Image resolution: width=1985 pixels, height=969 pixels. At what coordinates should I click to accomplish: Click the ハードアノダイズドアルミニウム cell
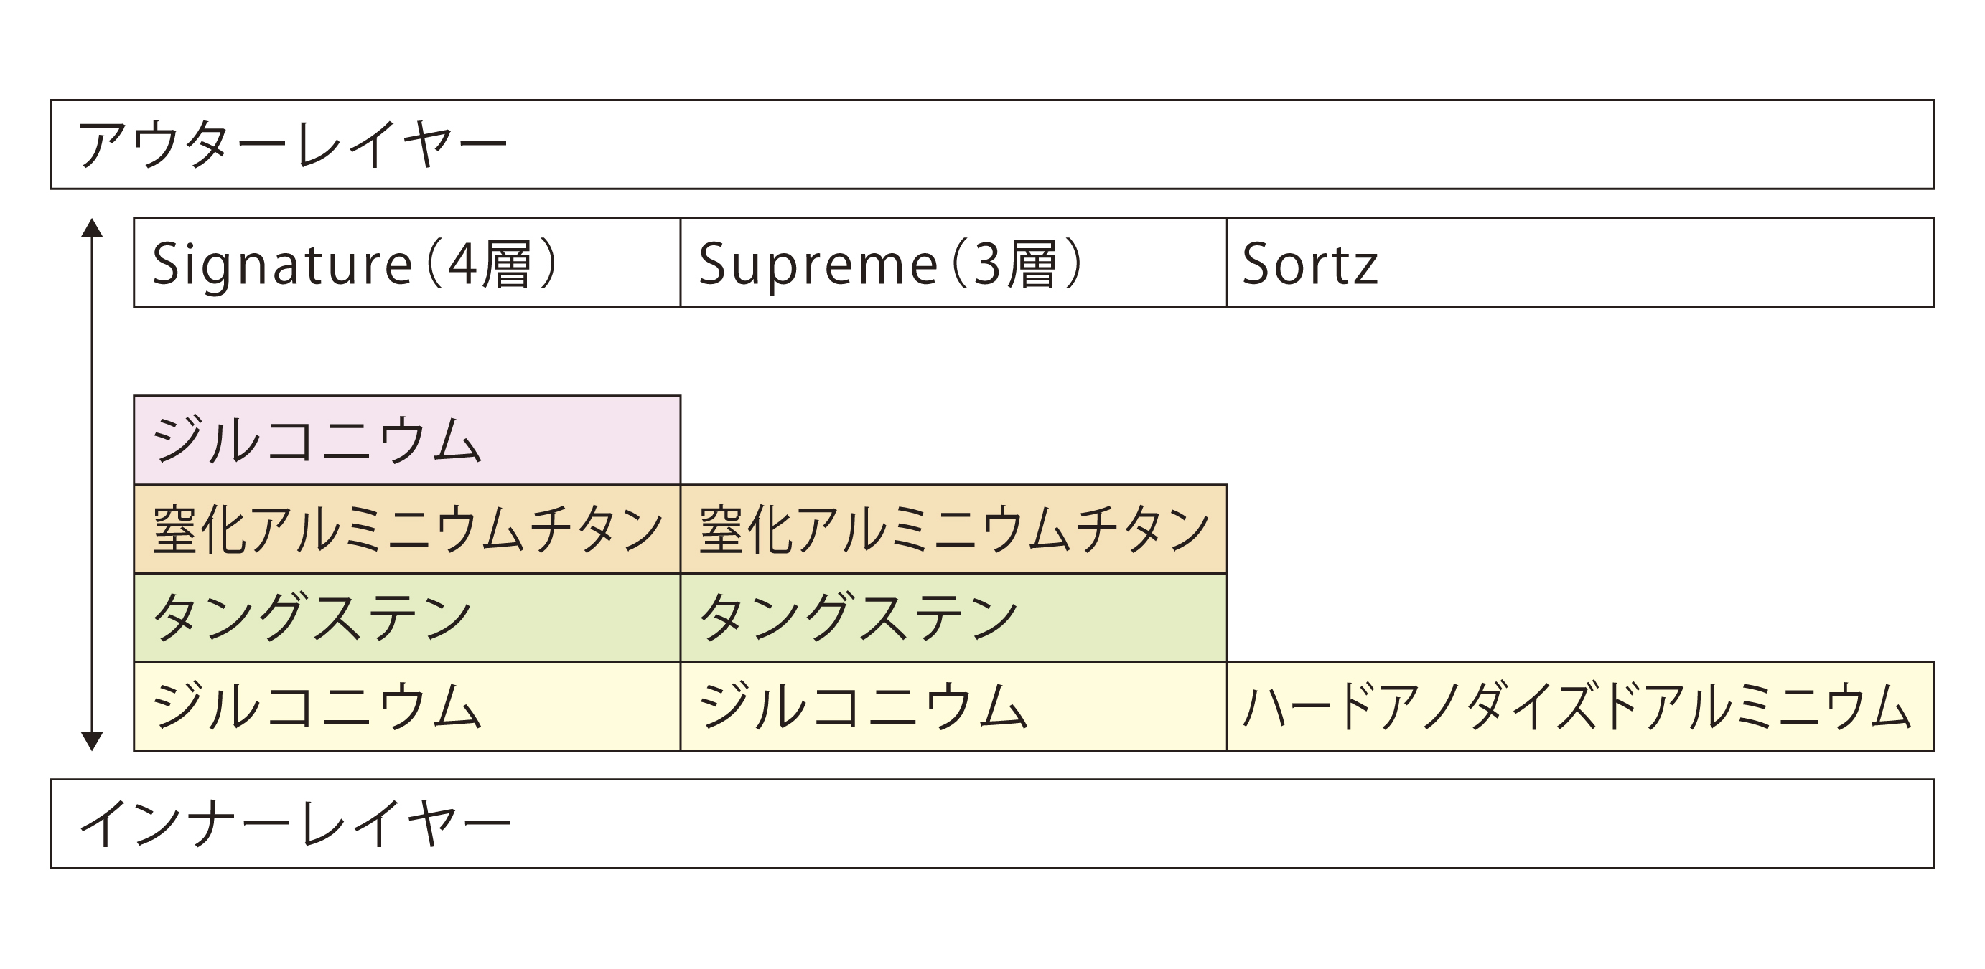(1580, 706)
